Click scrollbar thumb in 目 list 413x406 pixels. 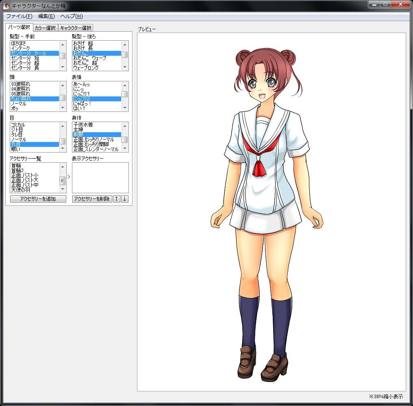[x=63, y=141]
